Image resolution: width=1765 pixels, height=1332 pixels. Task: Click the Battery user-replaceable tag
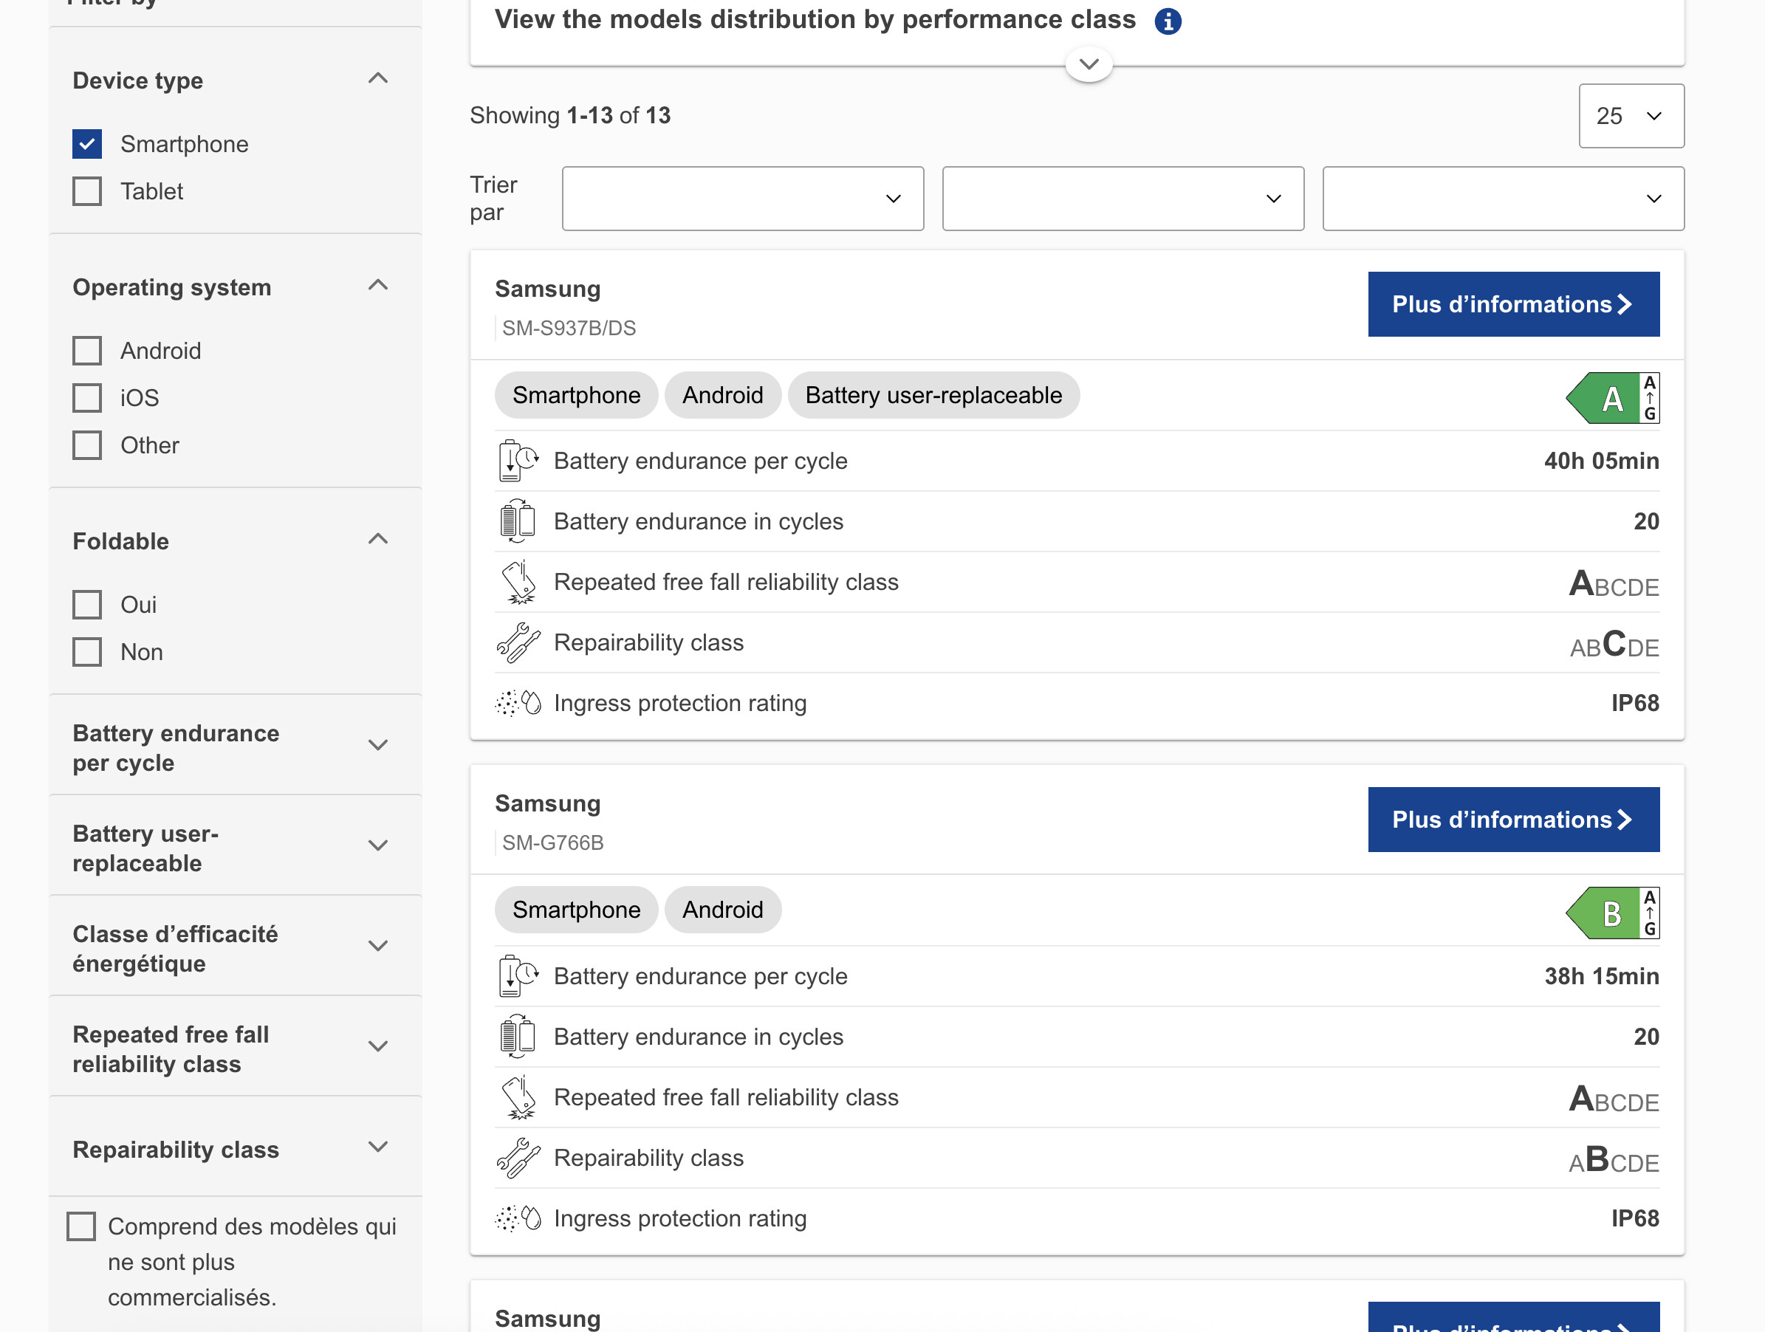coord(933,396)
